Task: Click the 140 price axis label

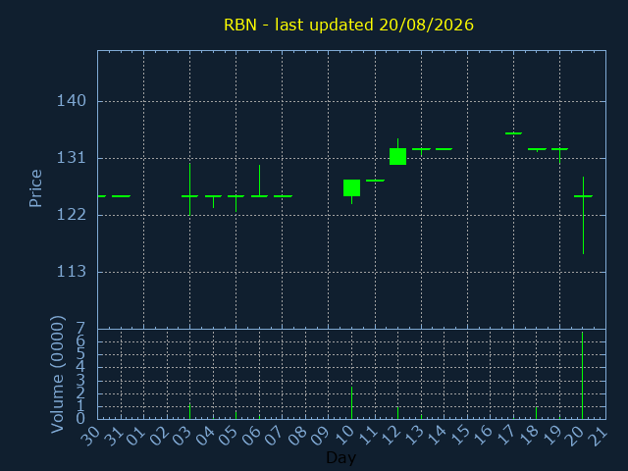Action: click(x=72, y=101)
